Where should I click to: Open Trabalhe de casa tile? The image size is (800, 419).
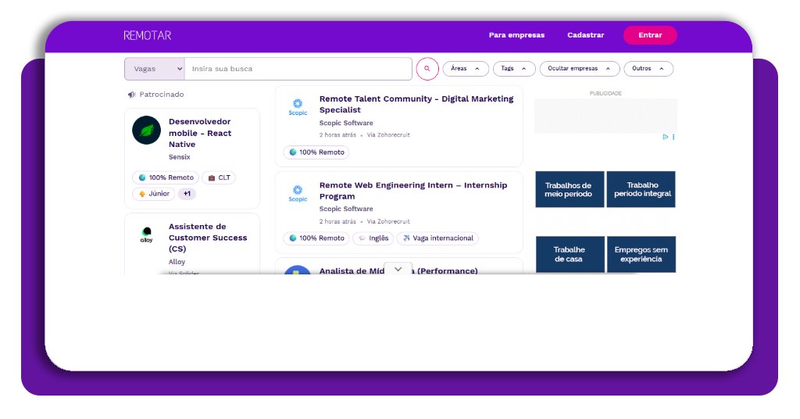coord(570,254)
